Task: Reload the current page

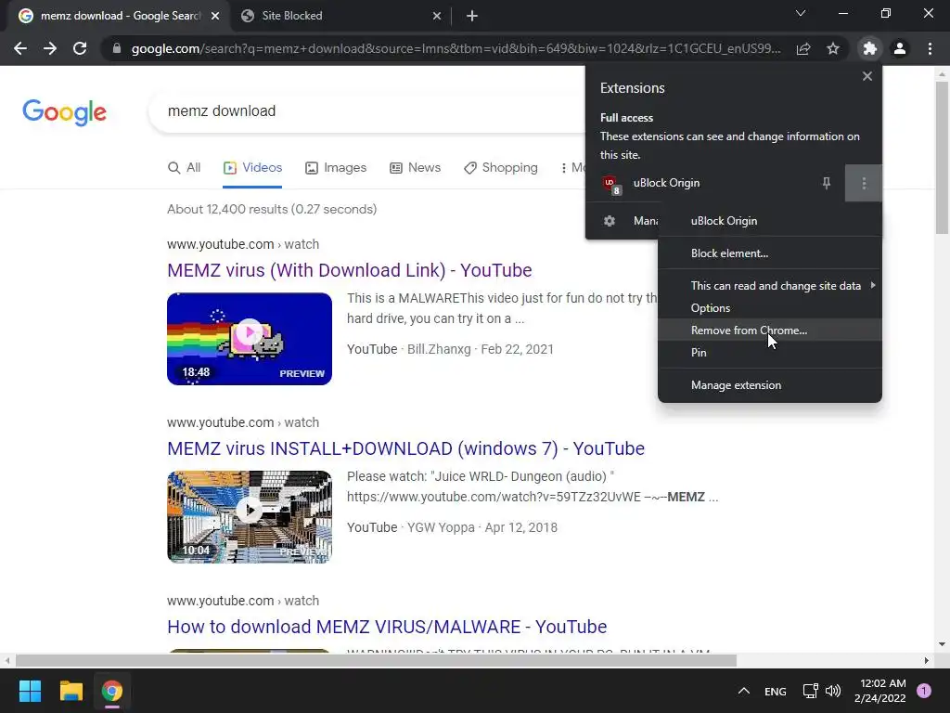Action: (x=80, y=48)
